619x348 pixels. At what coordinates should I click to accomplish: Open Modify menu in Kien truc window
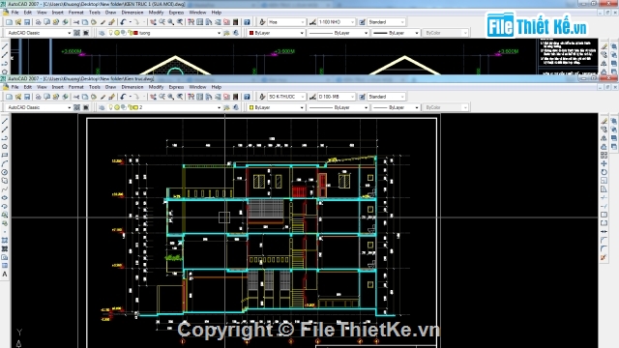click(156, 87)
